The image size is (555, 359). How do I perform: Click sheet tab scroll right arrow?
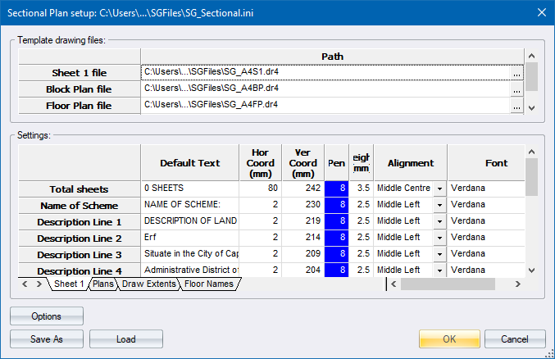tap(39, 284)
